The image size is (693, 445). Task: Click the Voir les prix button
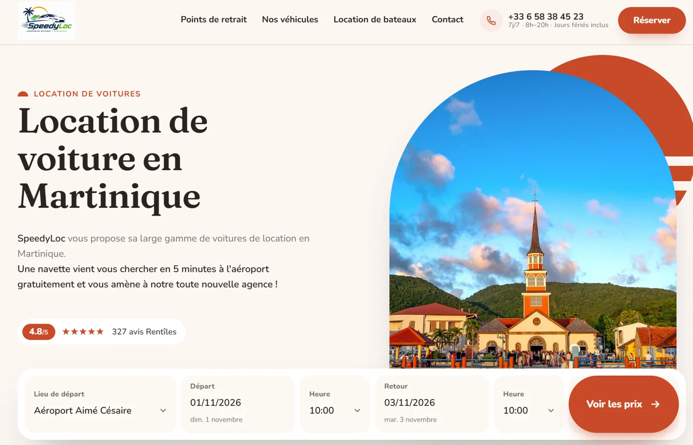coord(624,404)
